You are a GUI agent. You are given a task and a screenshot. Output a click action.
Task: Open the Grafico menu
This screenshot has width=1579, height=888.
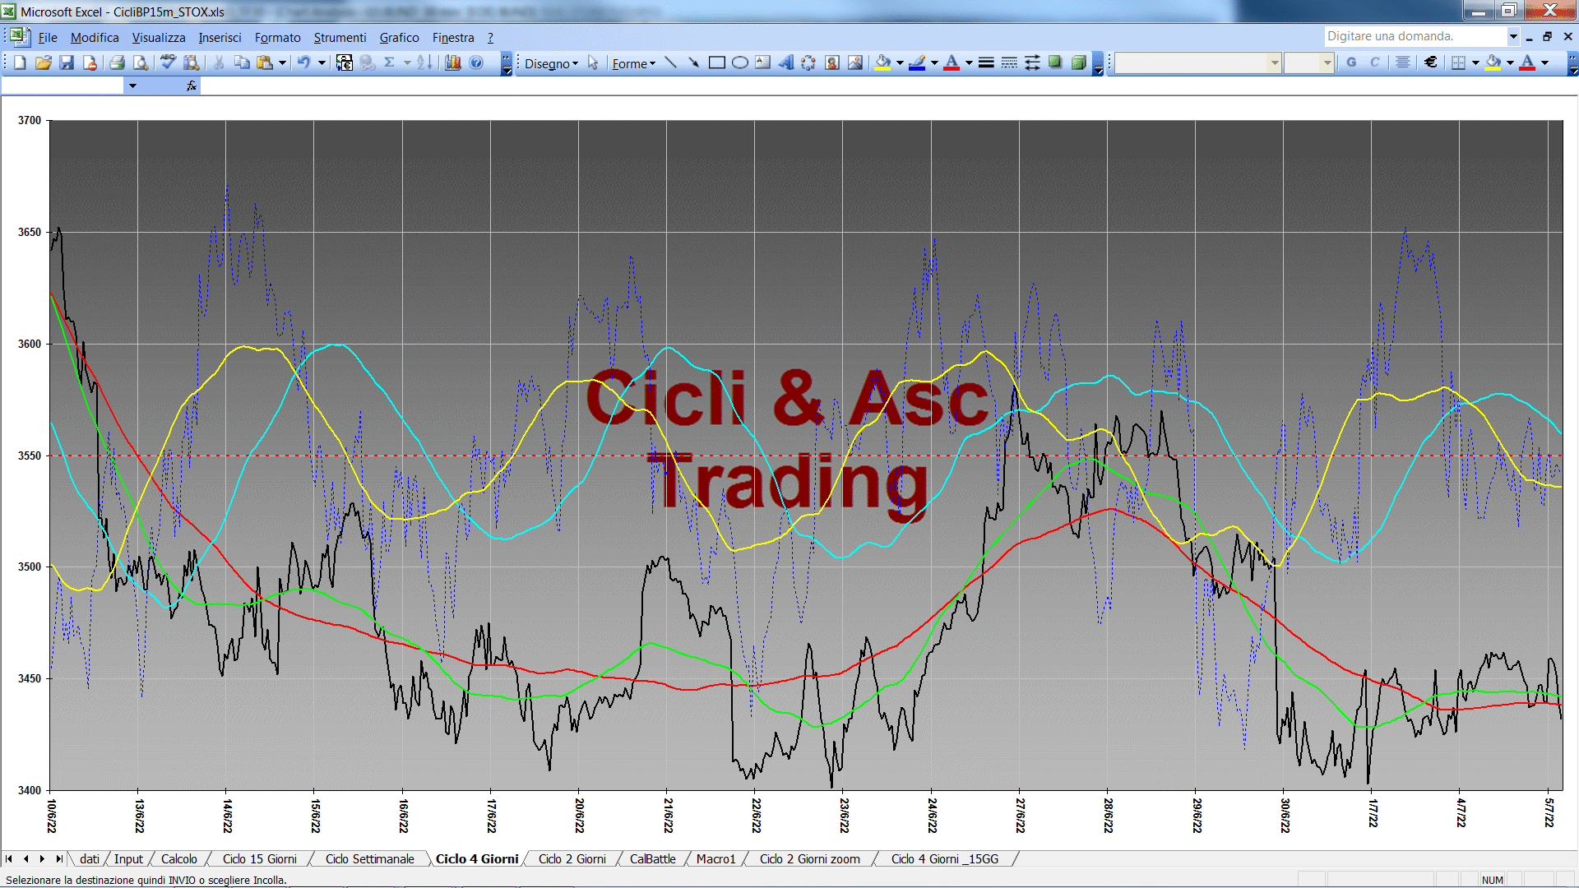(399, 37)
